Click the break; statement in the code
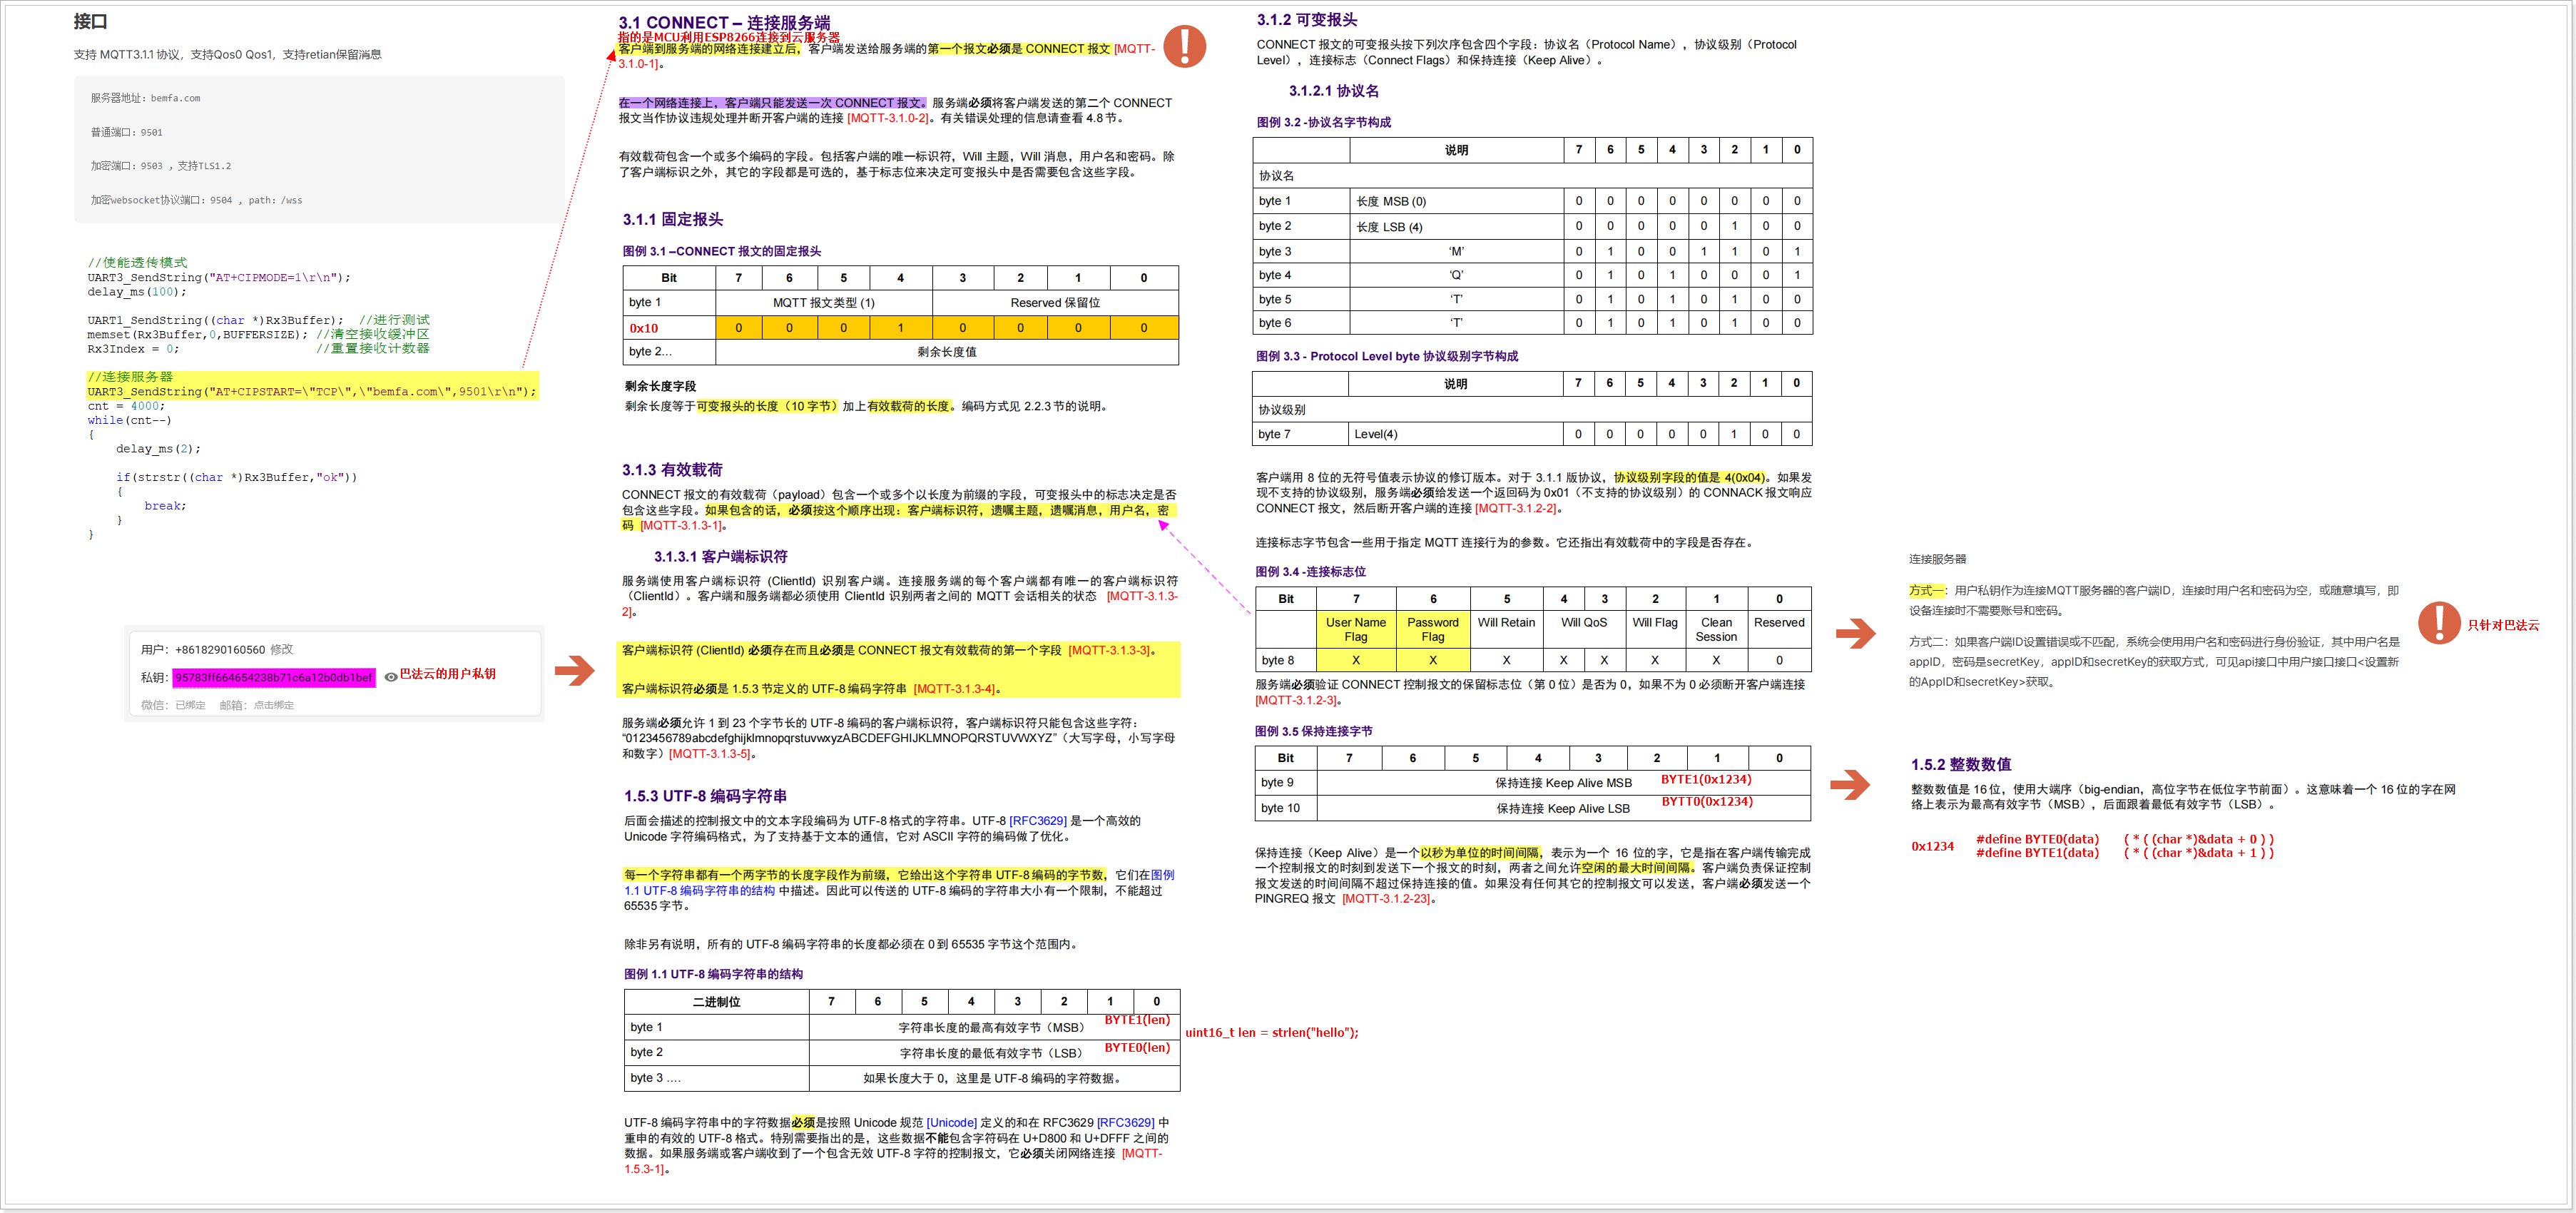This screenshot has width=2576, height=1213. click(x=165, y=506)
